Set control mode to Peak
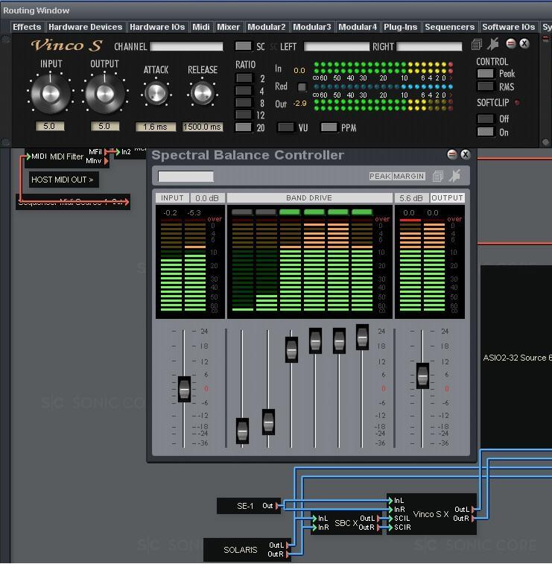Screen dimensions: 552x564 tap(486, 73)
